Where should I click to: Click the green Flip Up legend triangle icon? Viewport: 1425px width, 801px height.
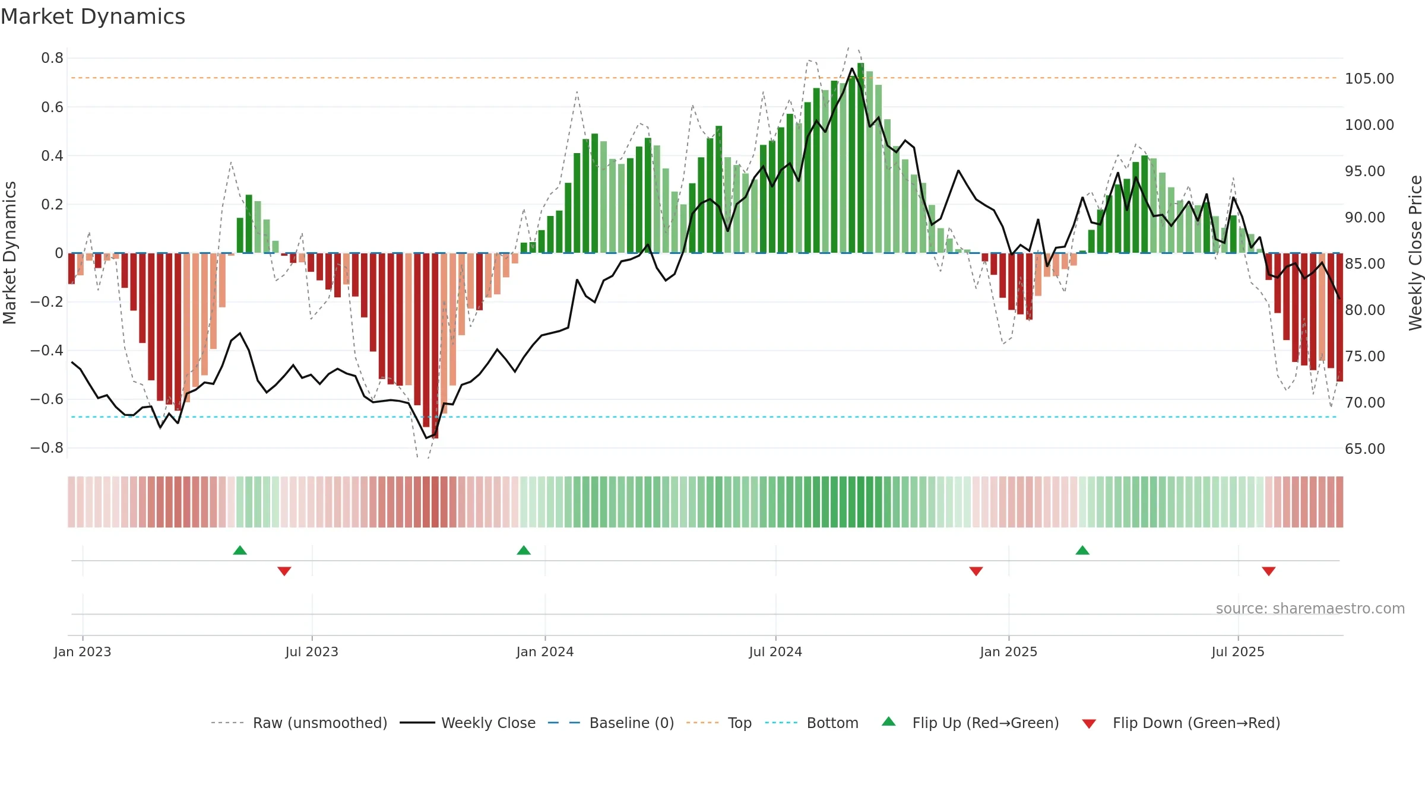pos(889,721)
